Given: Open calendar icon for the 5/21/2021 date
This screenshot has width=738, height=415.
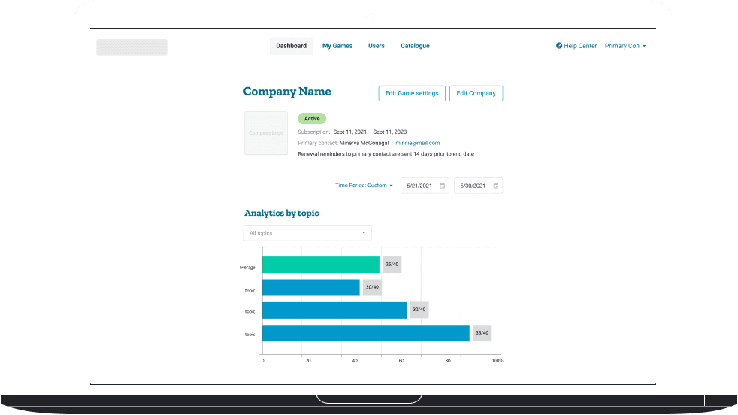Looking at the screenshot, I should 442,186.
